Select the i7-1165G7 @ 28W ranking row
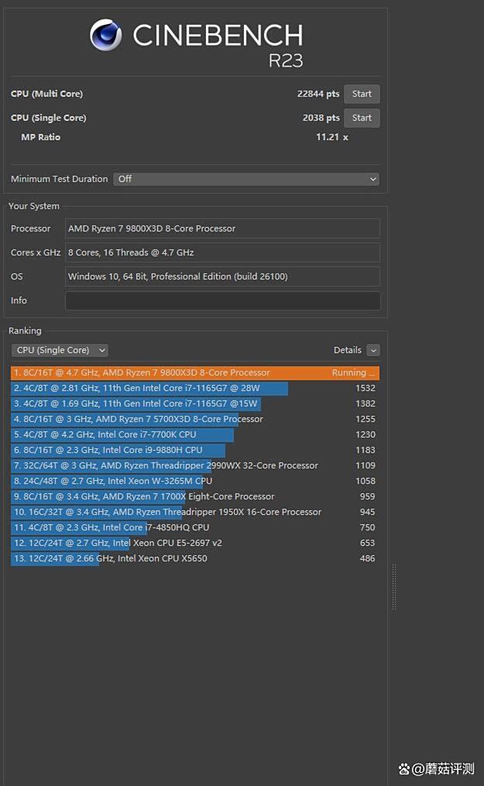Image resolution: width=484 pixels, height=786 pixels. click(195, 388)
